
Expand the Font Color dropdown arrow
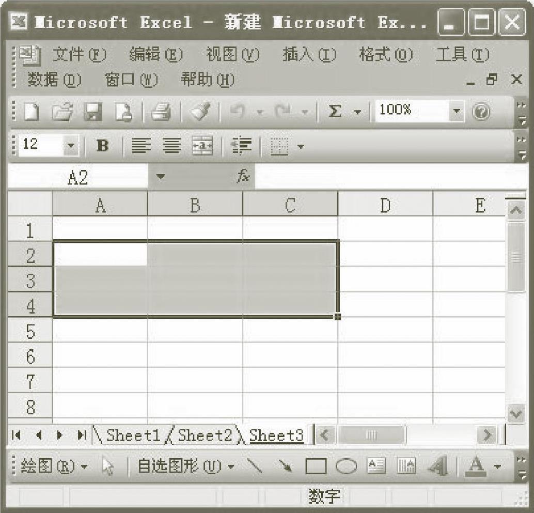[497, 467]
